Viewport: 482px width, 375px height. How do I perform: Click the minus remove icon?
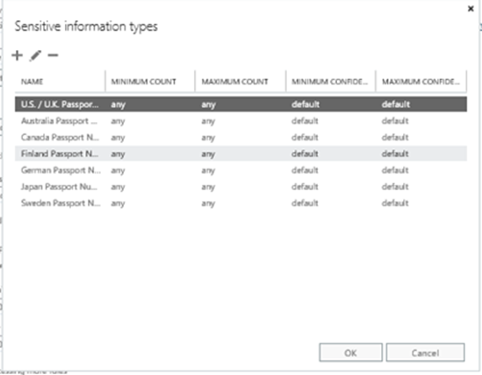point(53,55)
